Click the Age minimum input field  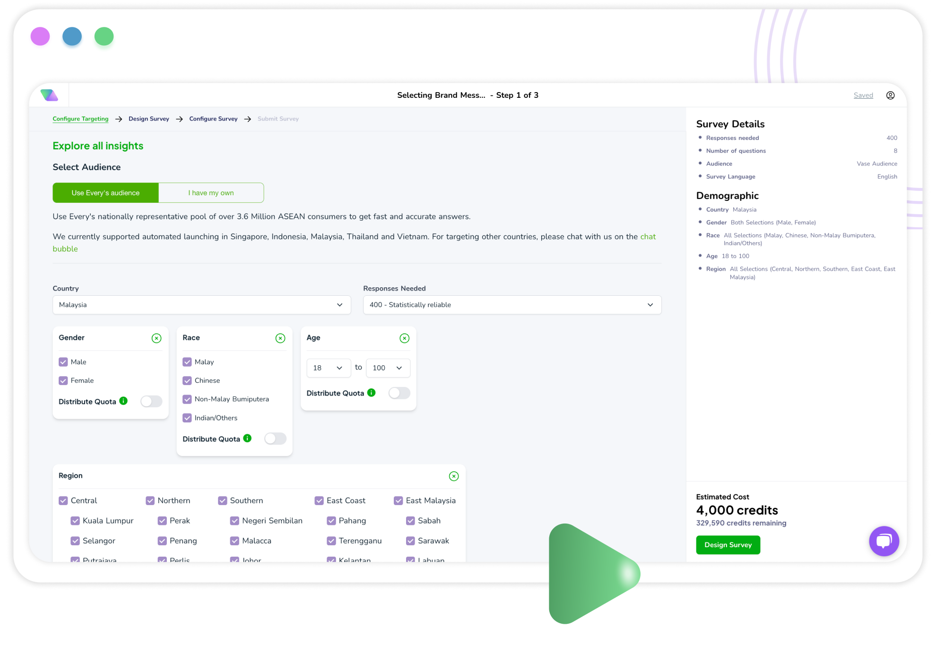[x=327, y=368]
